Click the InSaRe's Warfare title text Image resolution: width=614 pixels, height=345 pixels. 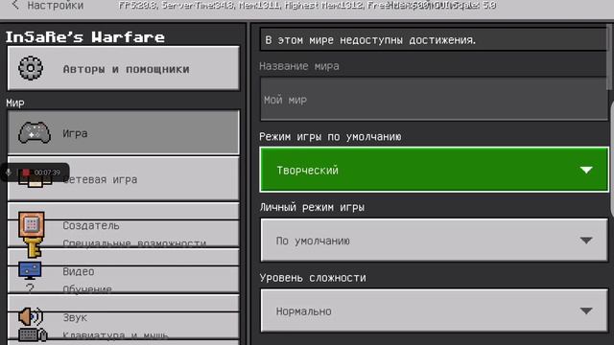click(85, 37)
